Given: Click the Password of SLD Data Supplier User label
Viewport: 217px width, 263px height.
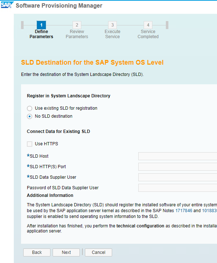Looking at the screenshot, I should (63, 188).
